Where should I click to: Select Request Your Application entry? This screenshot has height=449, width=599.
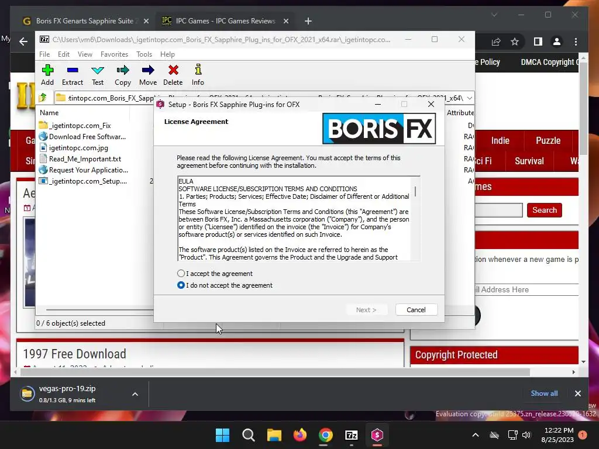coord(83,170)
